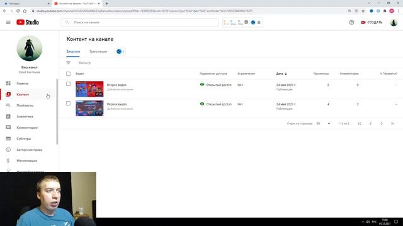Click the green eye visibility icon of Второе видео

point(202,84)
